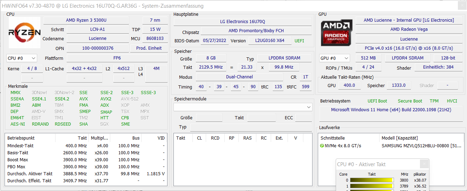Screen dimensions: 467x191
Task: Click the RAS column header
Action: 248,138
